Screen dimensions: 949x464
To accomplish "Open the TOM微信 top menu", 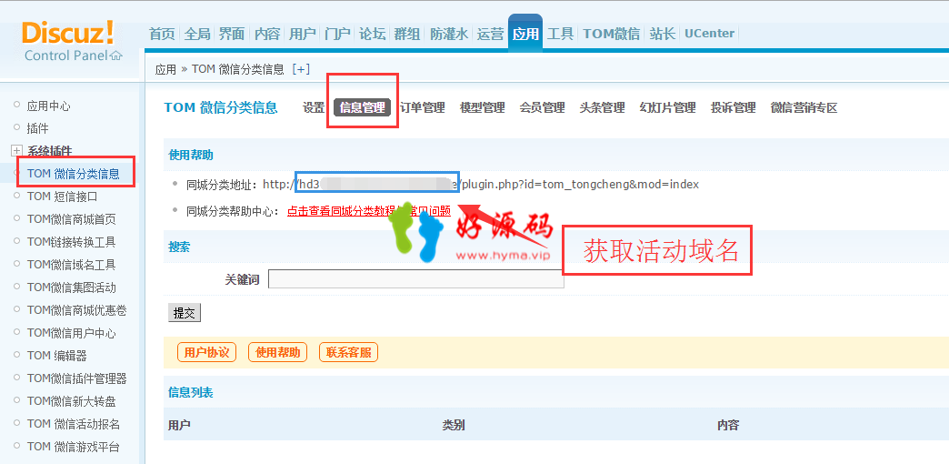I will 611,34.
